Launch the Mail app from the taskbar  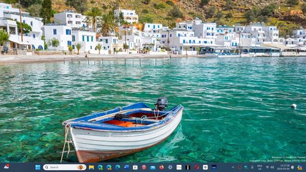(x=153, y=167)
